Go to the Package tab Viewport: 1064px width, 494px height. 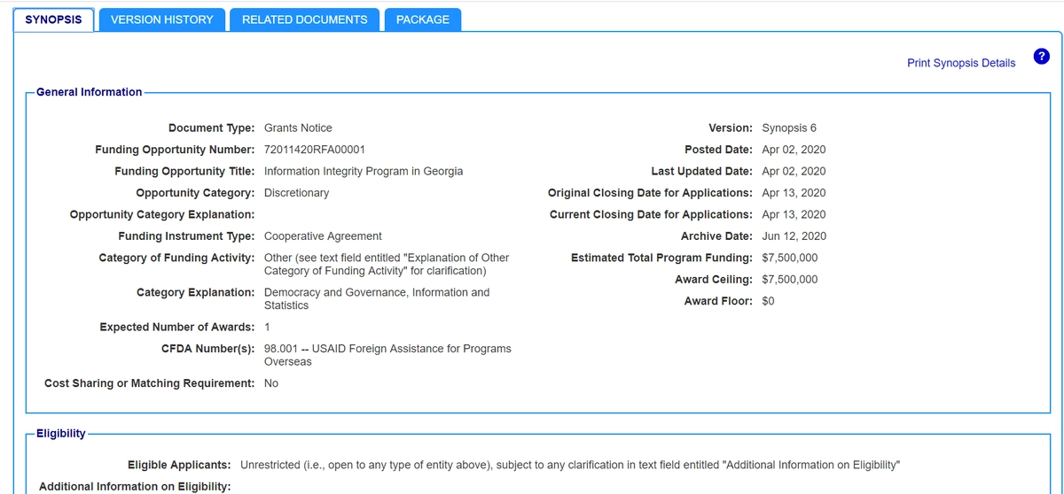[x=422, y=19]
